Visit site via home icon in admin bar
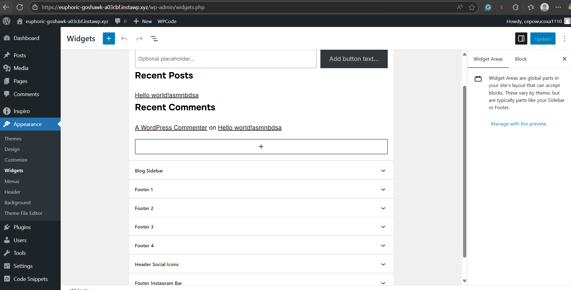 coord(20,21)
